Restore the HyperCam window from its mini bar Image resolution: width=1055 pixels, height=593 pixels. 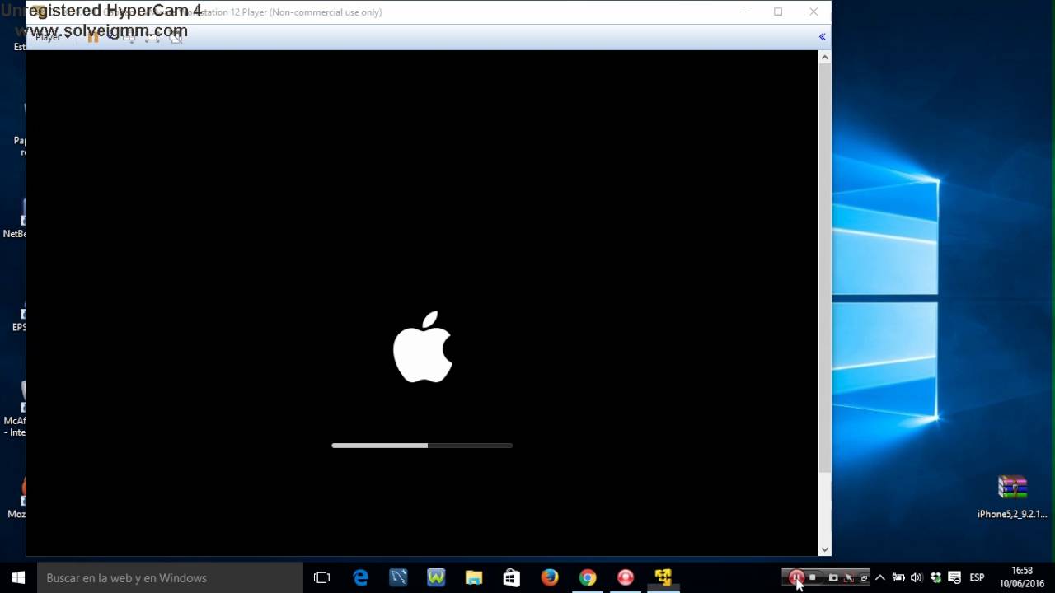tap(863, 577)
